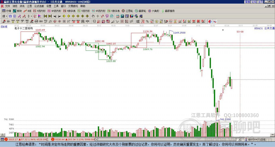Click the 858431 公共交通 label
Viewport: 275px width, 147px height.
click(265, 28)
